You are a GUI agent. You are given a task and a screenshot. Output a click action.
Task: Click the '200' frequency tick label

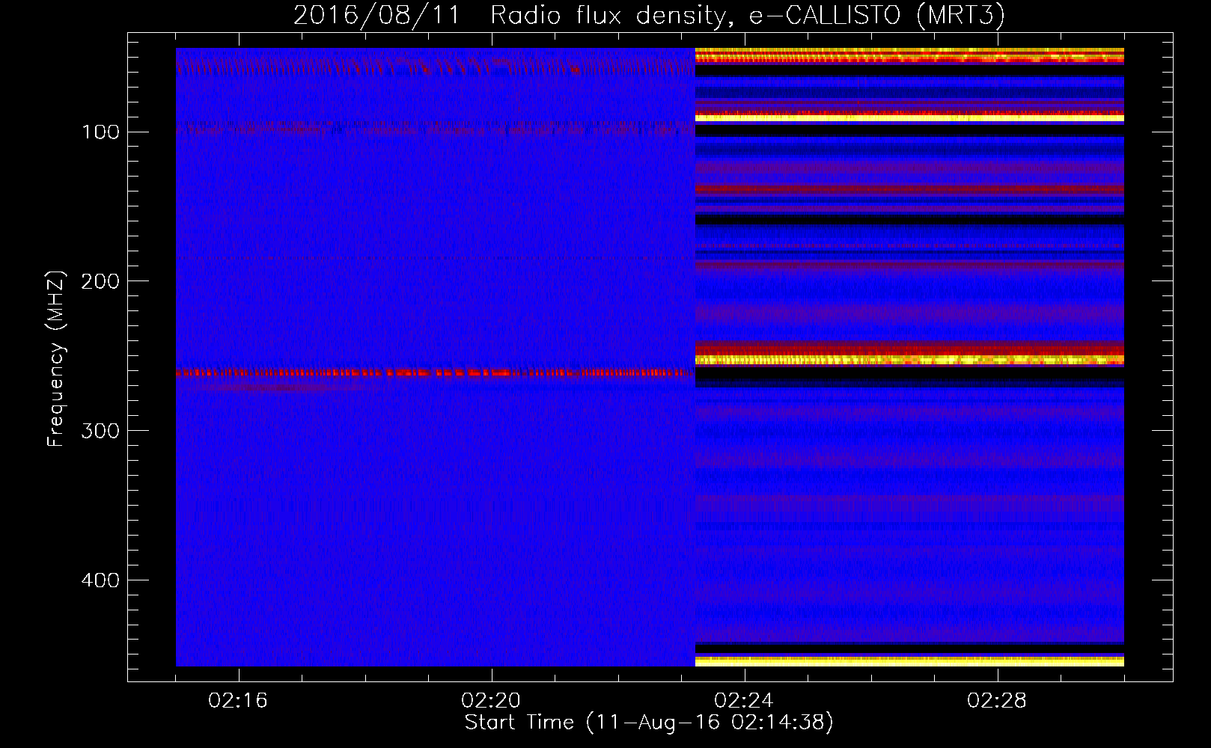point(100,281)
